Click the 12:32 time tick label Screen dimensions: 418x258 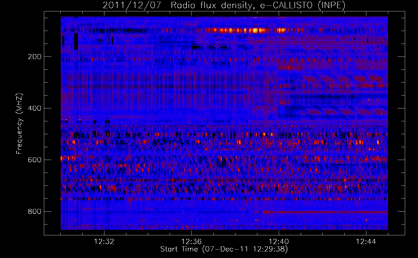(104, 242)
